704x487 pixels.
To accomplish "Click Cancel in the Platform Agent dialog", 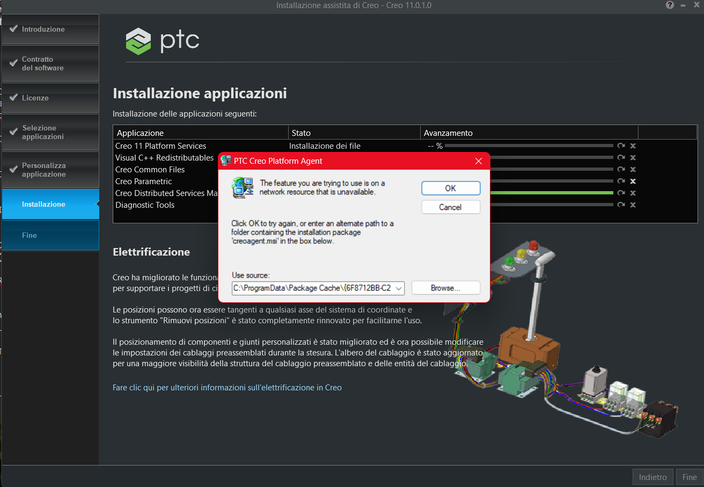I will 451,207.
